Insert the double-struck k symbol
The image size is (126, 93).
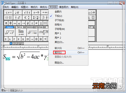pos(10,39)
